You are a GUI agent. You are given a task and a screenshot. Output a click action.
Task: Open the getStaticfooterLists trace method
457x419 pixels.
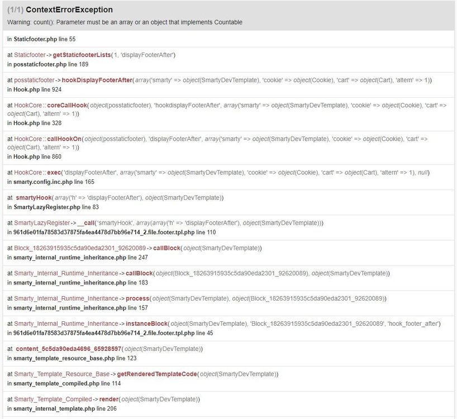(82, 55)
